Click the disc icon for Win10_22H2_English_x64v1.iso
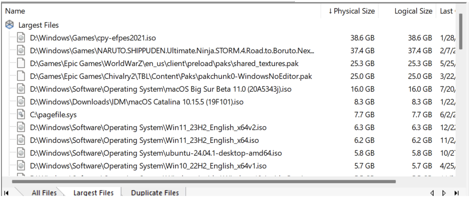The width and height of the screenshot is (470, 197). click(20, 166)
